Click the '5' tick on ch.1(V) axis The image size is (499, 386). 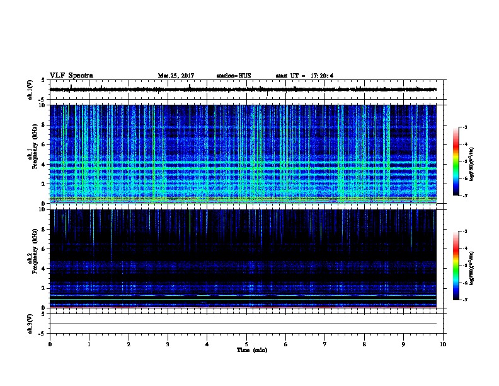click(43, 80)
